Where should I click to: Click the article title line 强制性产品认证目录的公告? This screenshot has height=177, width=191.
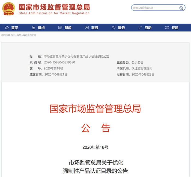click(x=95, y=171)
